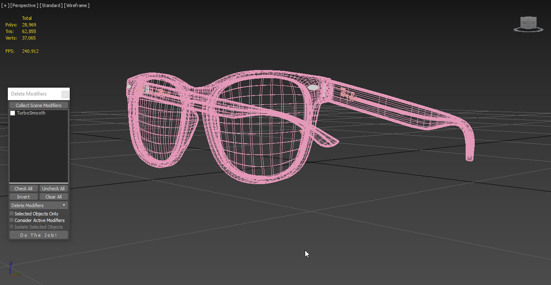Click the FPS value 240.912
Viewport: 551px width, 285px height.
click(30, 51)
